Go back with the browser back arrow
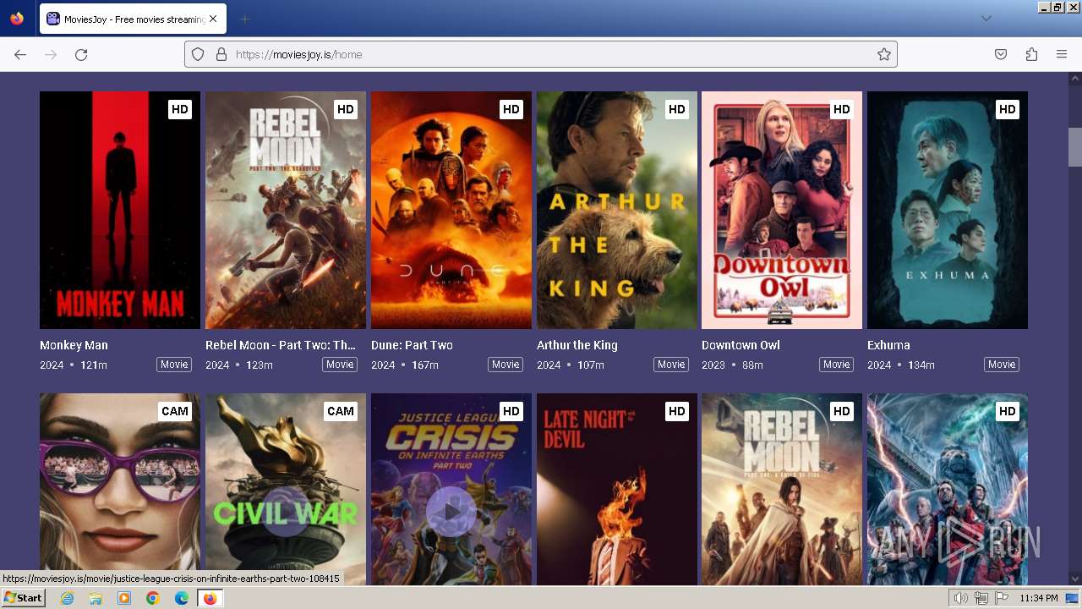 20,54
